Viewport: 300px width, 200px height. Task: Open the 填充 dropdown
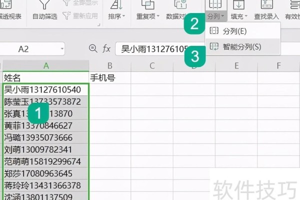[x=239, y=16]
